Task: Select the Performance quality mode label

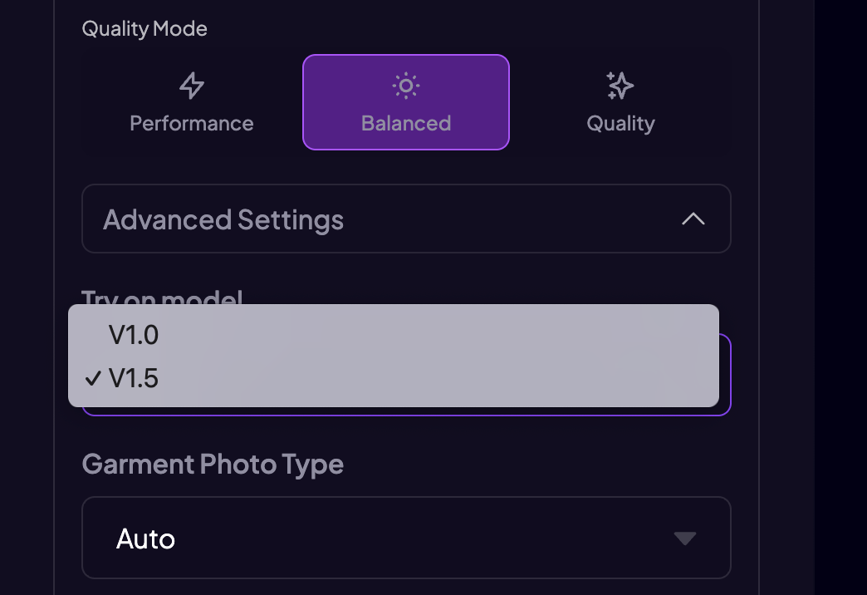Action: coord(192,123)
